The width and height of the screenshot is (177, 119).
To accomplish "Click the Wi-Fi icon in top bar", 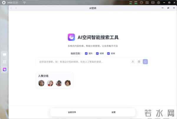I will click(x=24, y=2).
